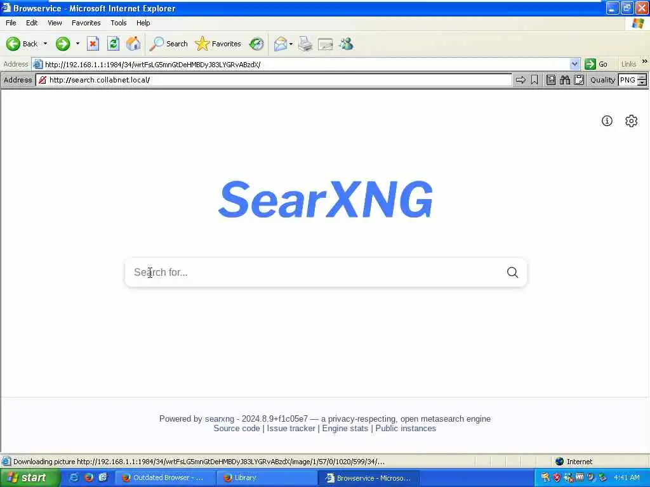This screenshot has width=650, height=487.
Task: Follow the searxng footer link
Action: coord(219,419)
